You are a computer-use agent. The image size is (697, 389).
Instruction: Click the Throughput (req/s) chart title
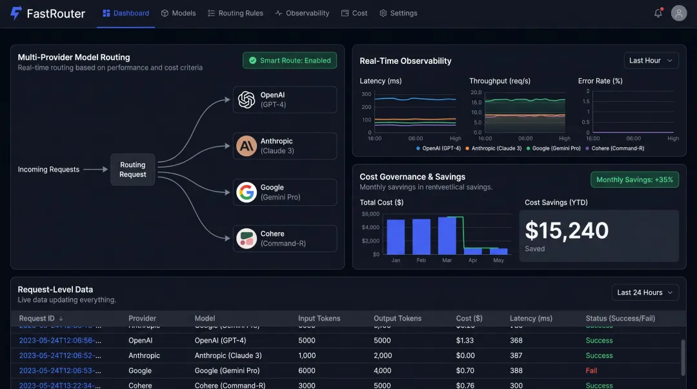tap(500, 81)
